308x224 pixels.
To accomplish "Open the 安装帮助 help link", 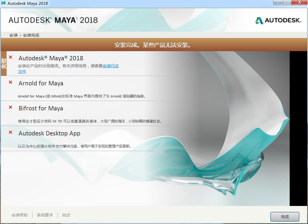I will pos(19,215).
